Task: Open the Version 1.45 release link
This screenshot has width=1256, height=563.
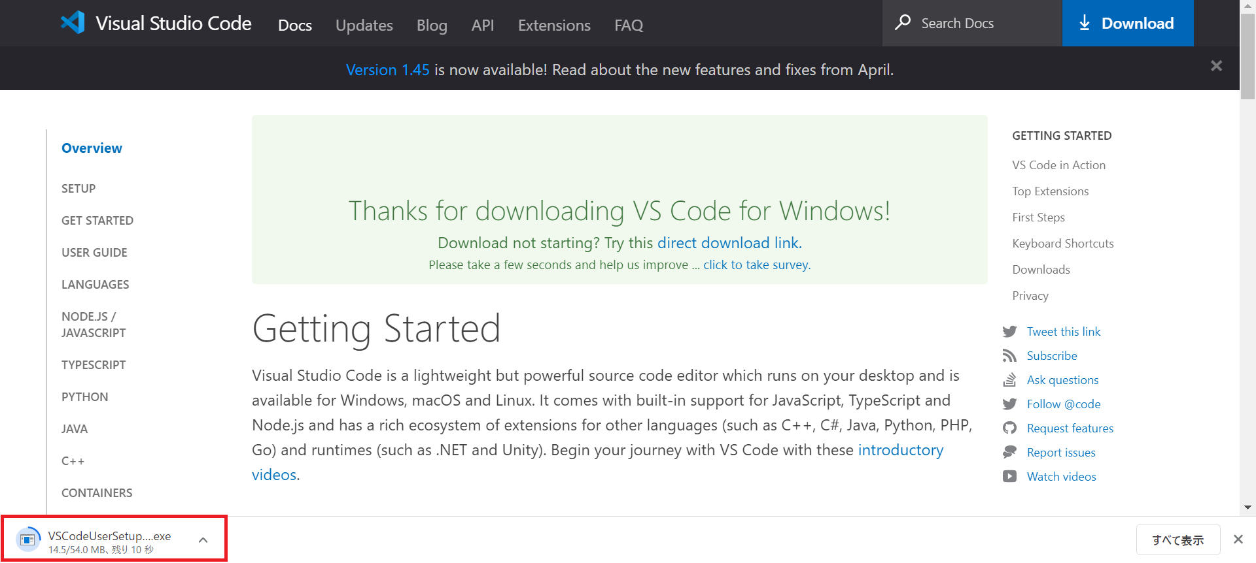Action: tap(388, 70)
